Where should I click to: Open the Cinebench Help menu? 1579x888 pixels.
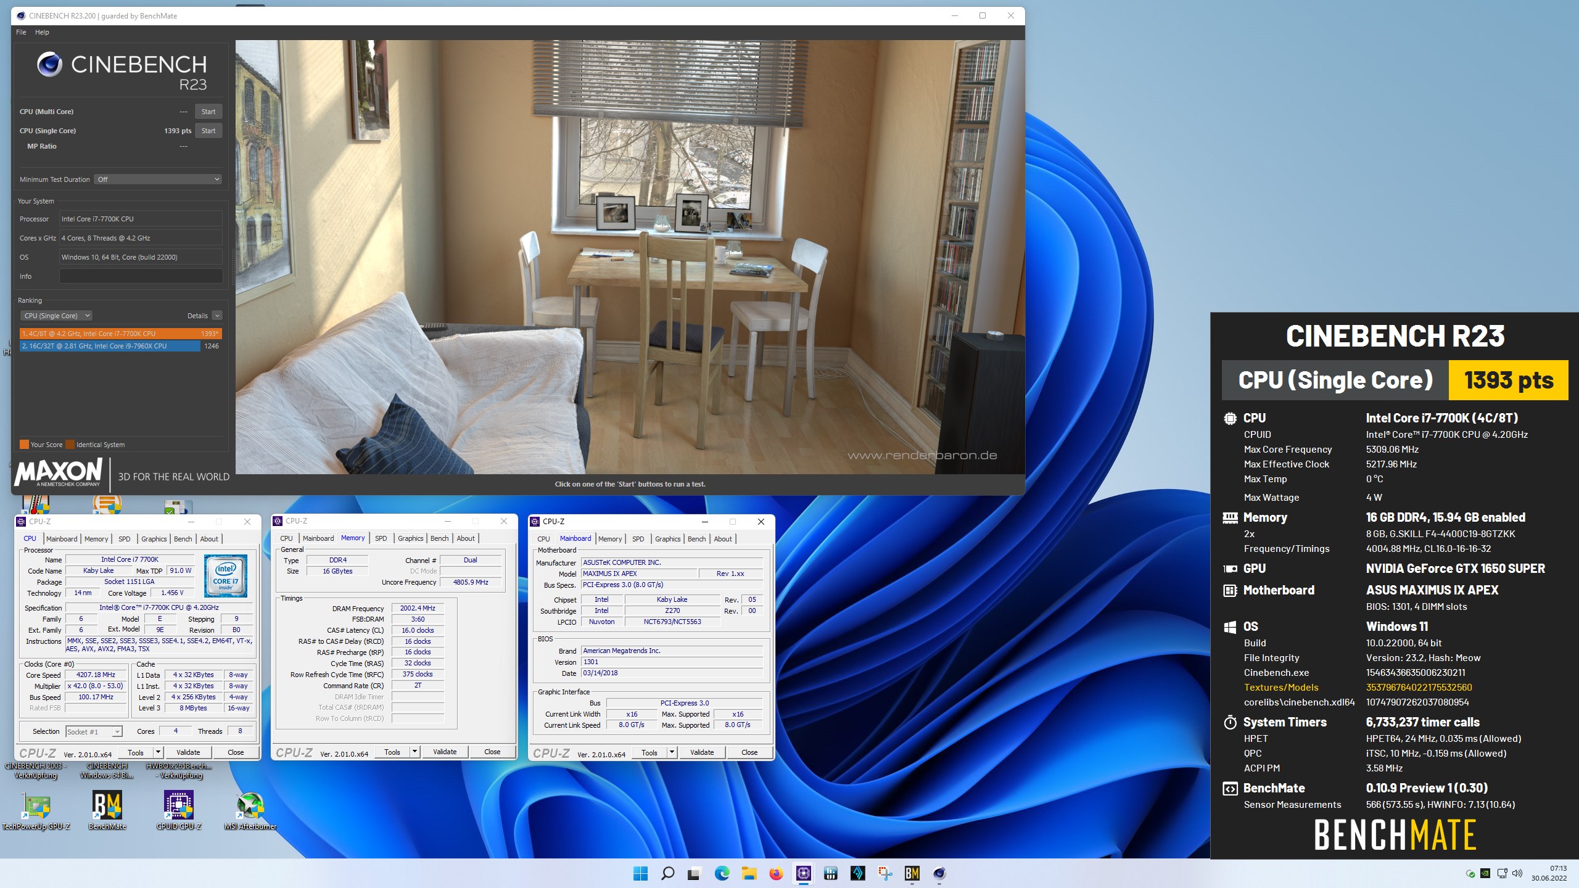pyautogui.click(x=42, y=32)
